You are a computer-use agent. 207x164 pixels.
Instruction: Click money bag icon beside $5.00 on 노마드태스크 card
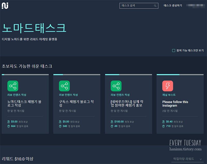pos(9,122)
